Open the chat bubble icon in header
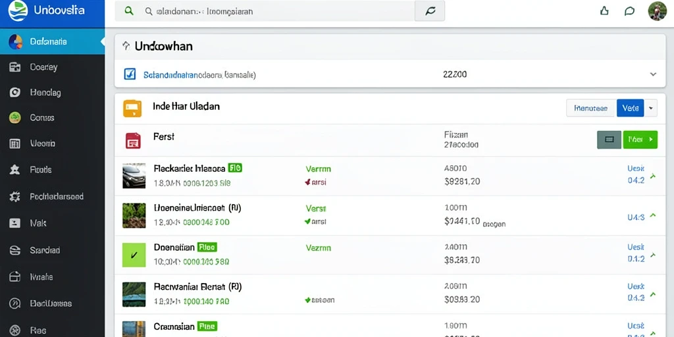 click(629, 11)
